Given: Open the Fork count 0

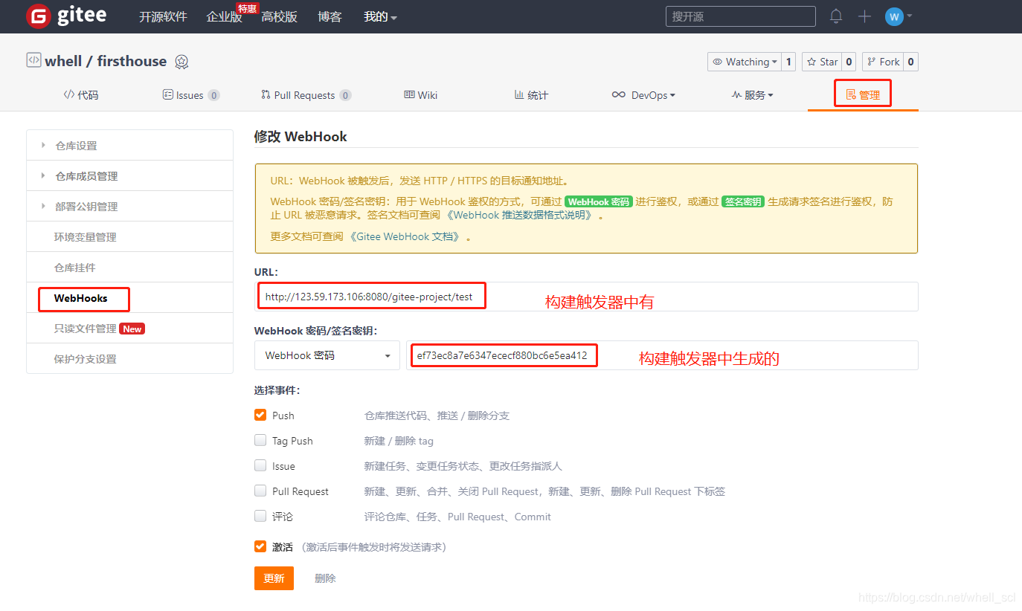Looking at the screenshot, I should click(910, 62).
